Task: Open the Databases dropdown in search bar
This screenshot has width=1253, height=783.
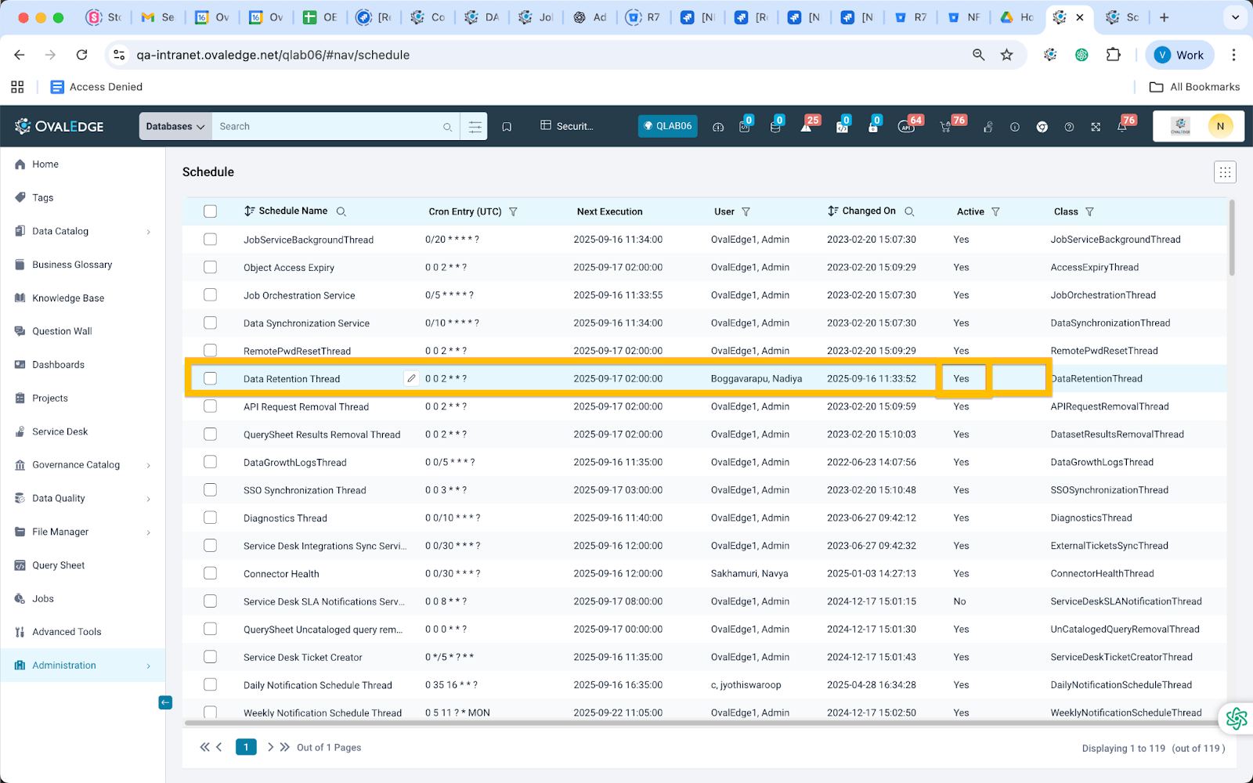Action: [175, 127]
